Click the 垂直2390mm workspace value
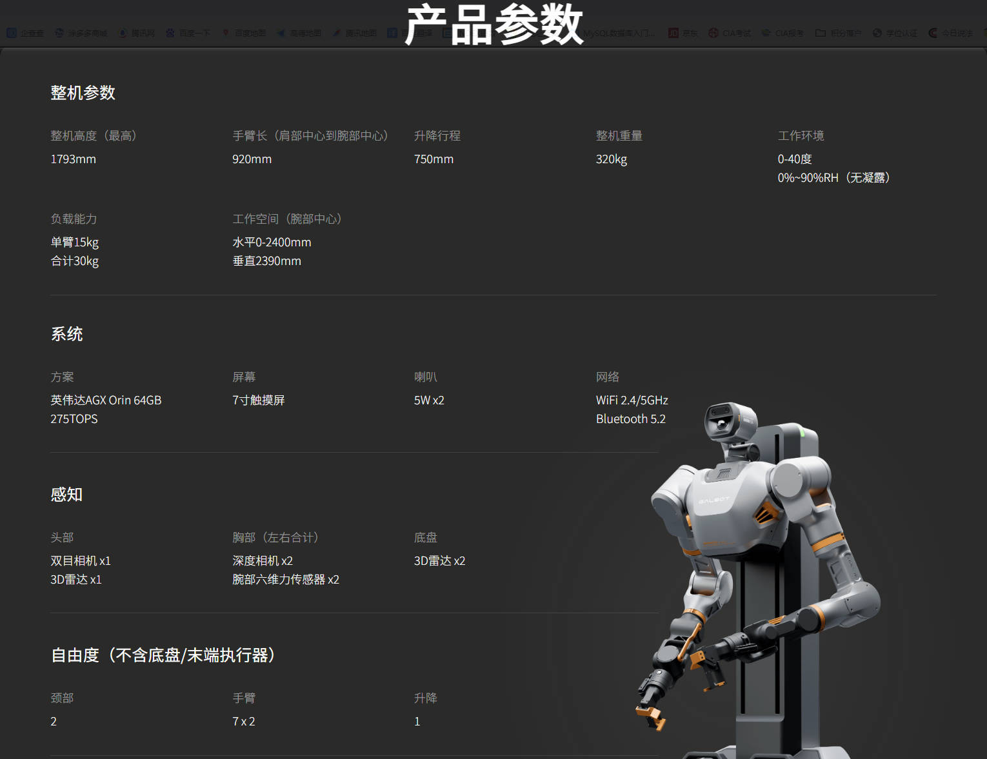The image size is (987, 759). coord(267,261)
